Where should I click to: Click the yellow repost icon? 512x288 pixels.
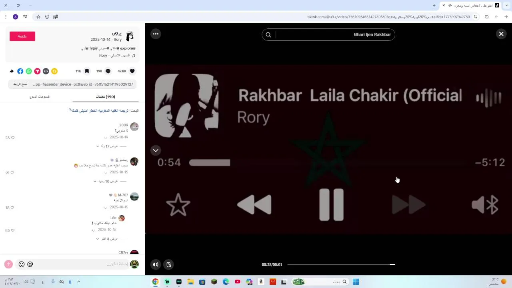[x=54, y=71]
